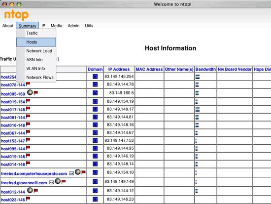The height and width of the screenshot is (204, 271).
Task: Choose VLAN Info from the Summary menu
Action: tap(36, 69)
